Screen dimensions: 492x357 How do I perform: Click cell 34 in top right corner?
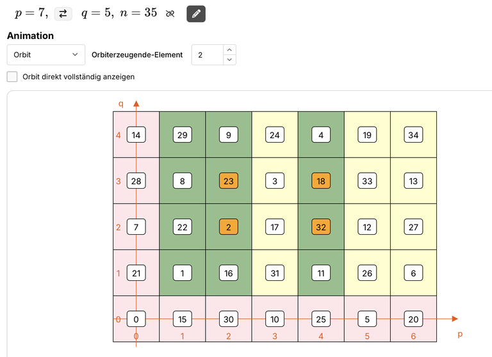(413, 135)
